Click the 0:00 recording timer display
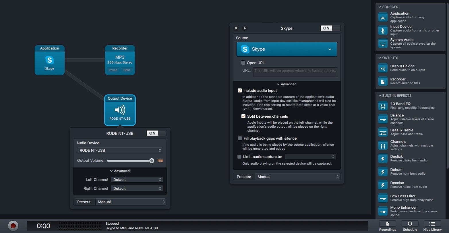This screenshot has width=449, height=233. tap(43, 226)
